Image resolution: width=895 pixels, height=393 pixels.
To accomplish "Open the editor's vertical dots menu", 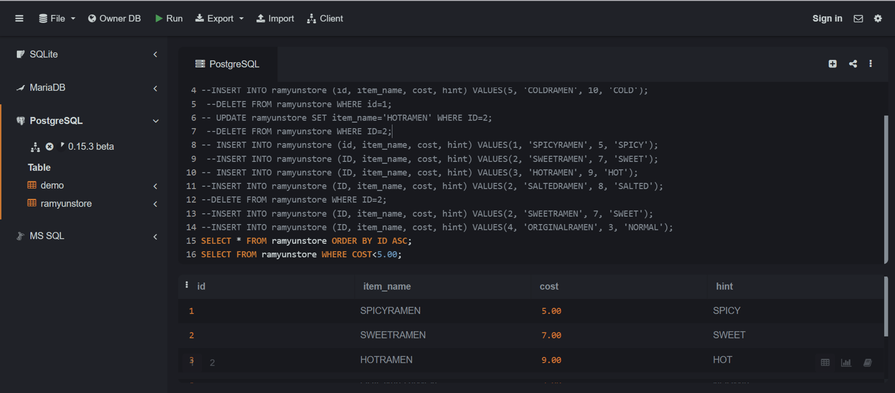I will [871, 64].
